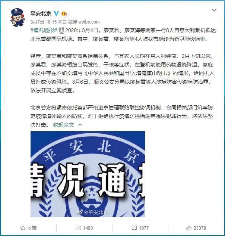Click the Weibo watermark logo on the image
The image size is (225, 236).
click(79, 212)
